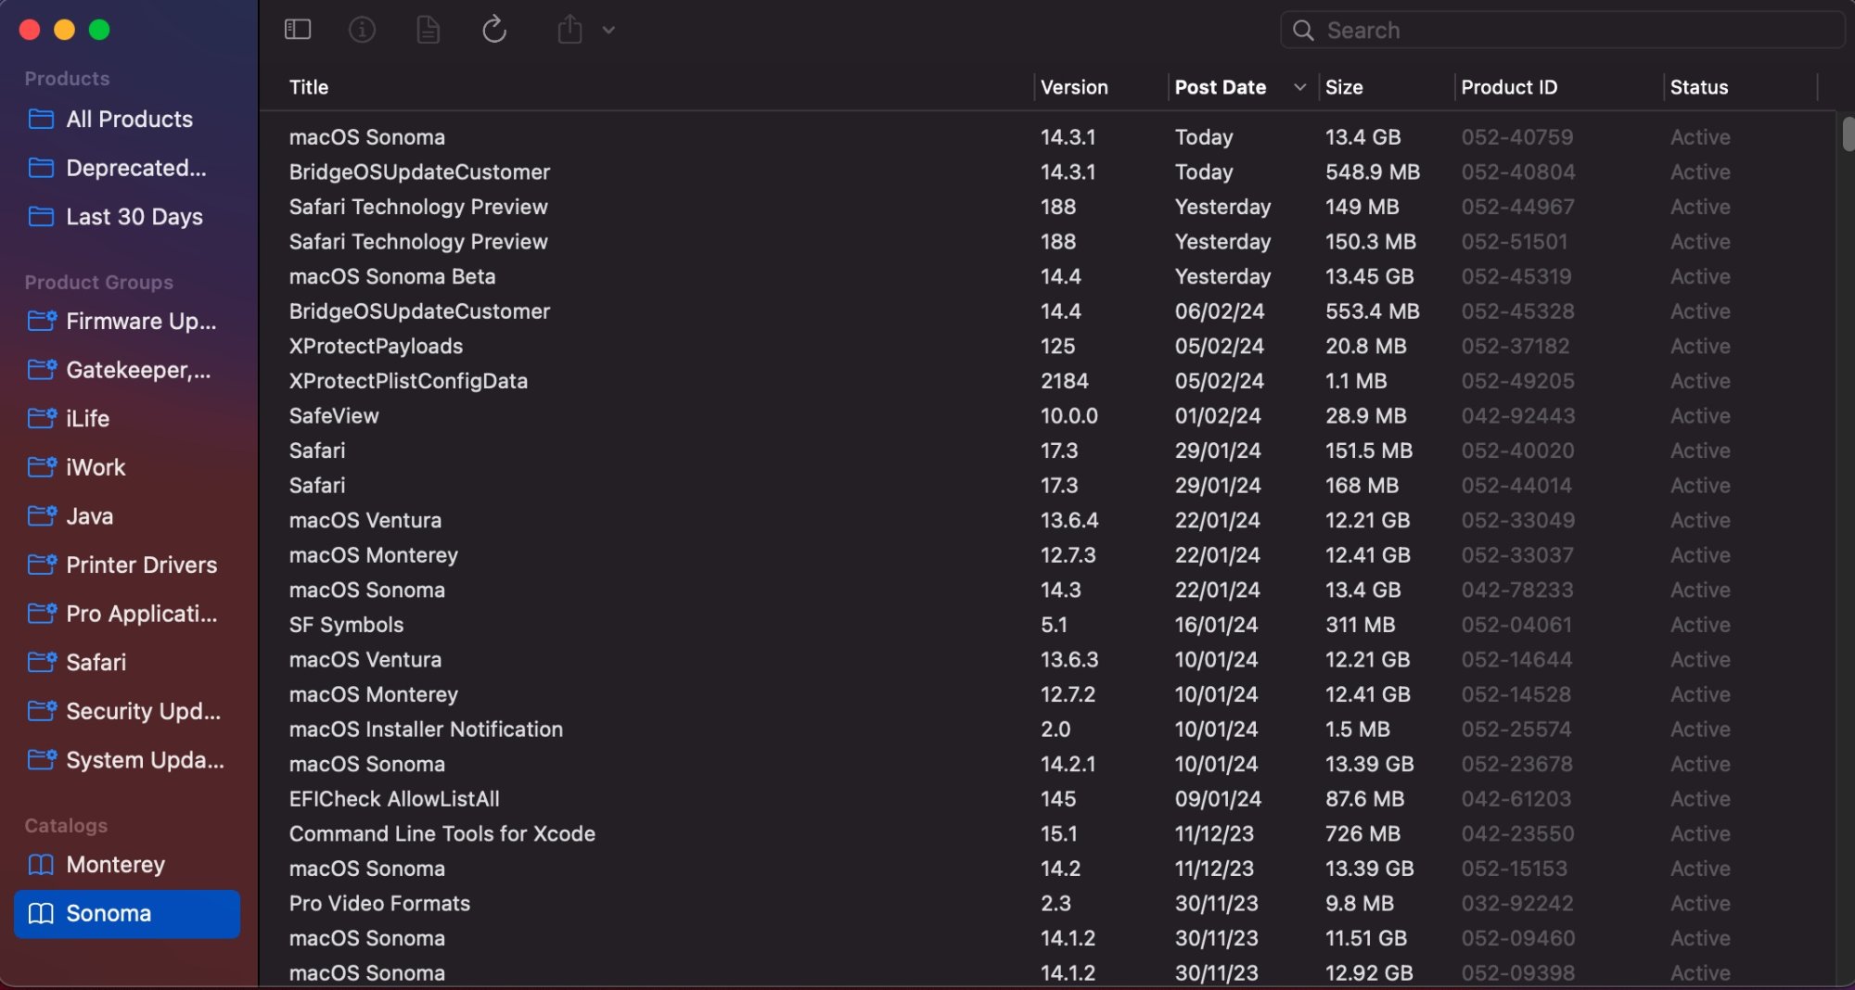
Task: Click the yellow minimize window button
Action: click(64, 30)
